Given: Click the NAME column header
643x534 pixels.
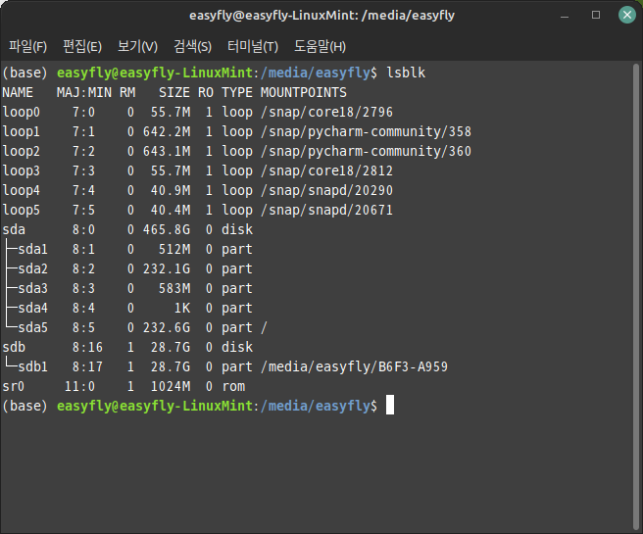Looking at the screenshot, I should tap(18, 93).
